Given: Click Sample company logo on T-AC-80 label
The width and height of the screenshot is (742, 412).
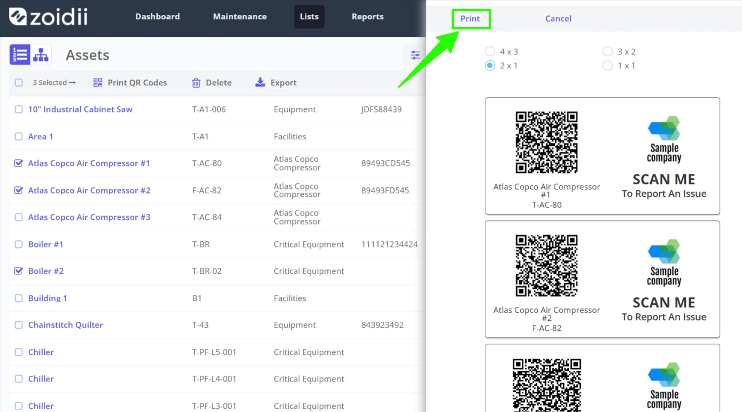Looking at the screenshot, I should 664,139.
